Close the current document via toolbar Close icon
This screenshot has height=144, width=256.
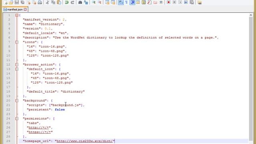[x=28, y=2]
